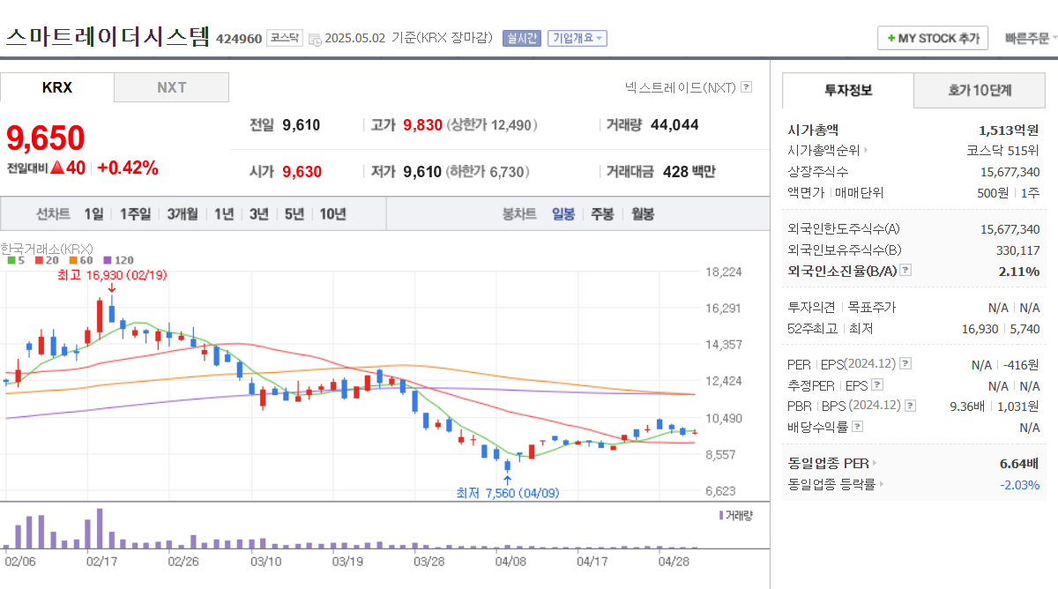Click the PER/EPS(2024.12) help icon

pyautogui.click(x=905, y=363)
